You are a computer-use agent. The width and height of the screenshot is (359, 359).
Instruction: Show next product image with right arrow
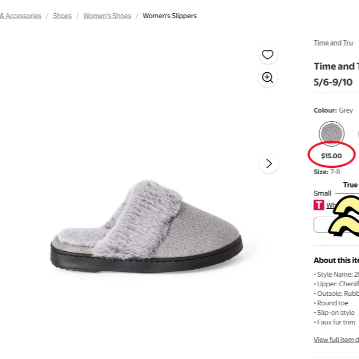(x=269, y=164)
